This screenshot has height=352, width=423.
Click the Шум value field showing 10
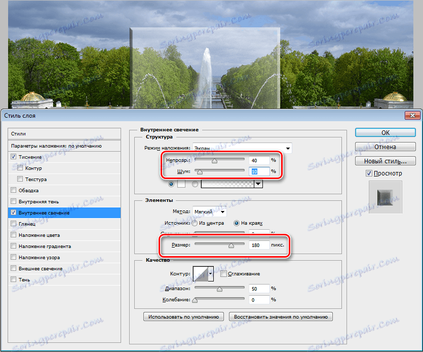coord(259,171)
